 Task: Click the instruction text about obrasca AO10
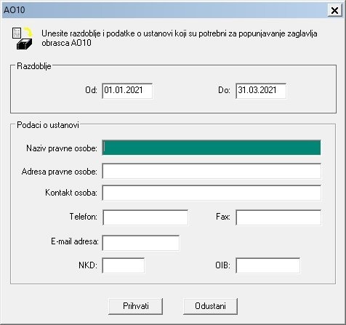(x=180, y=38)
